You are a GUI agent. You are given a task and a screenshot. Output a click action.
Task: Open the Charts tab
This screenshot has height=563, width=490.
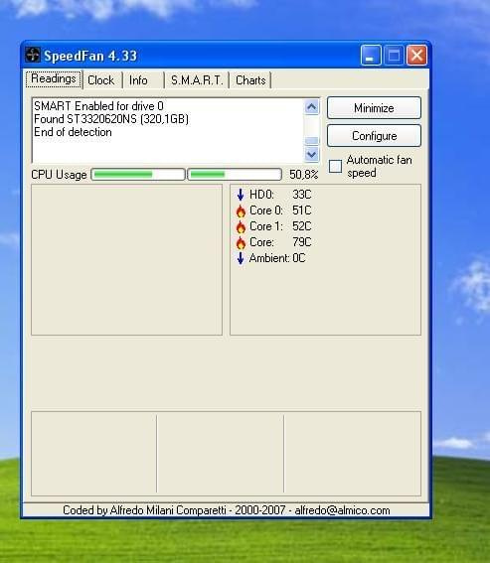coord(250,80)
